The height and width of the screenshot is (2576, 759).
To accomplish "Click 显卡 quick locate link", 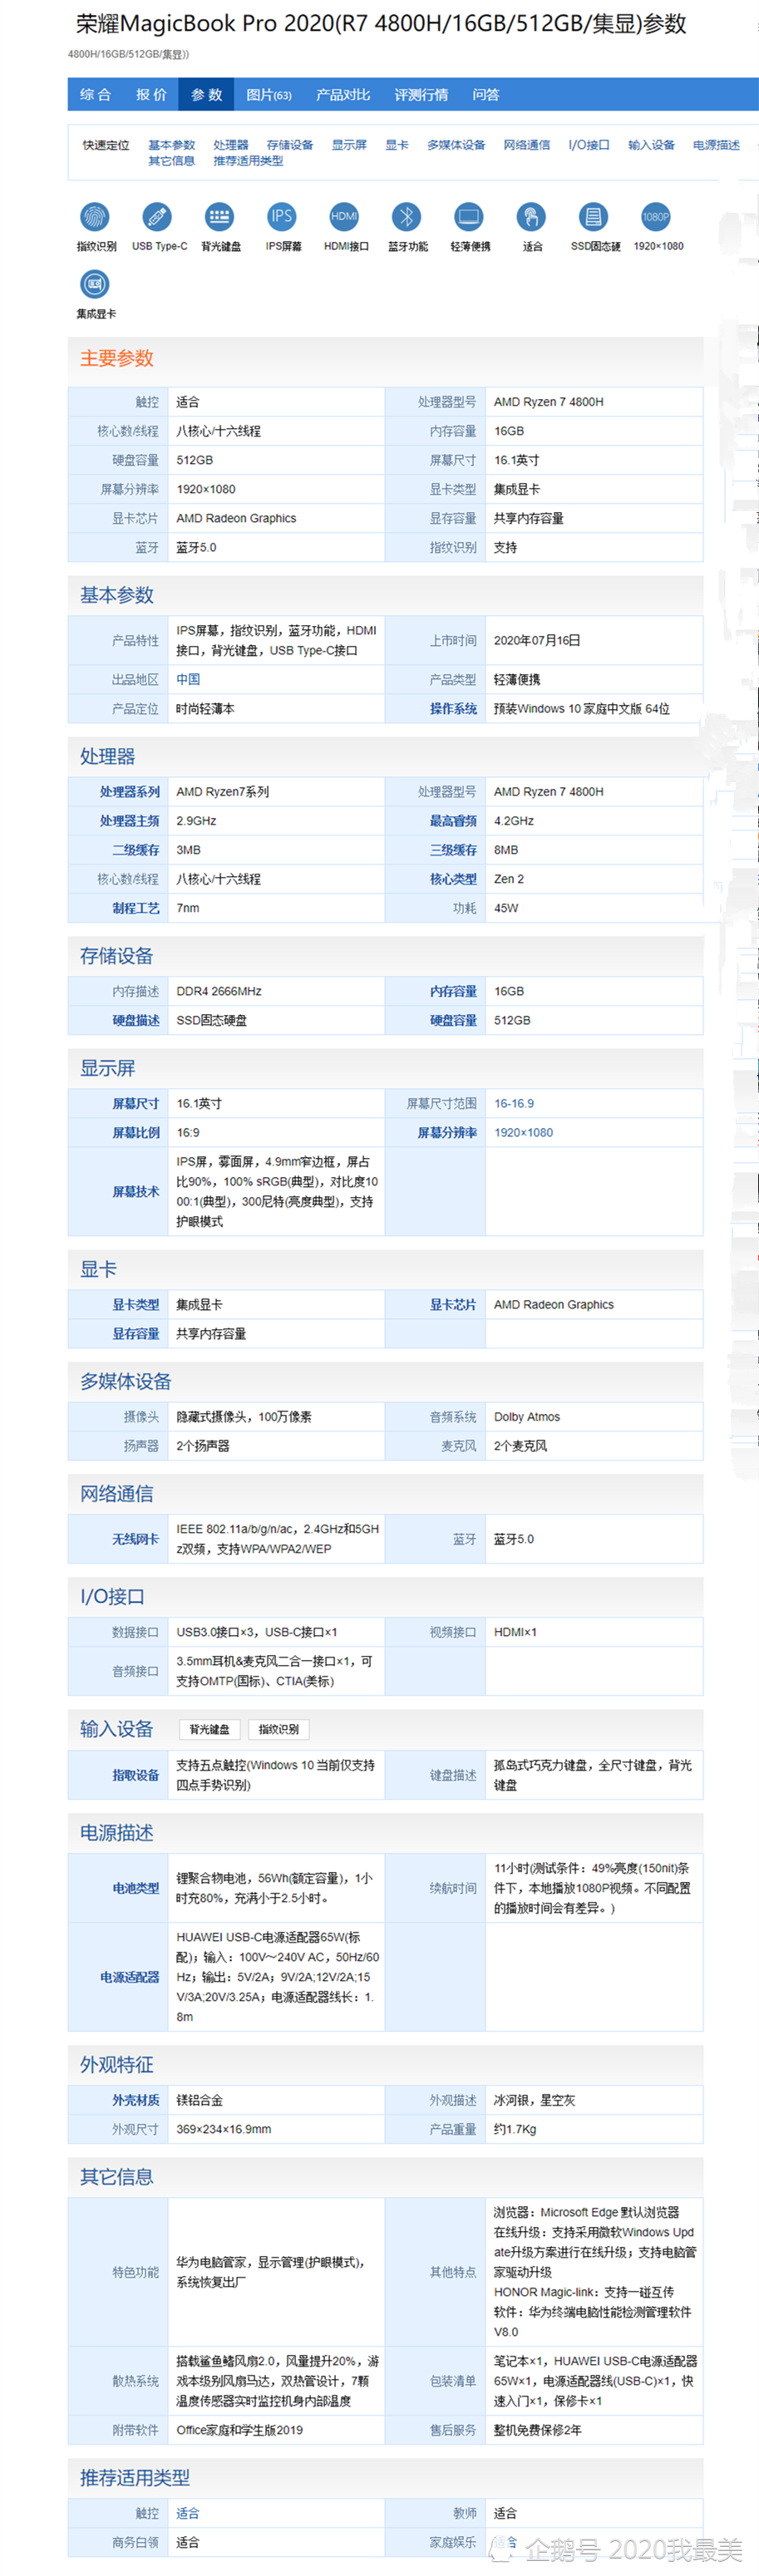I will tap(397, 145).
